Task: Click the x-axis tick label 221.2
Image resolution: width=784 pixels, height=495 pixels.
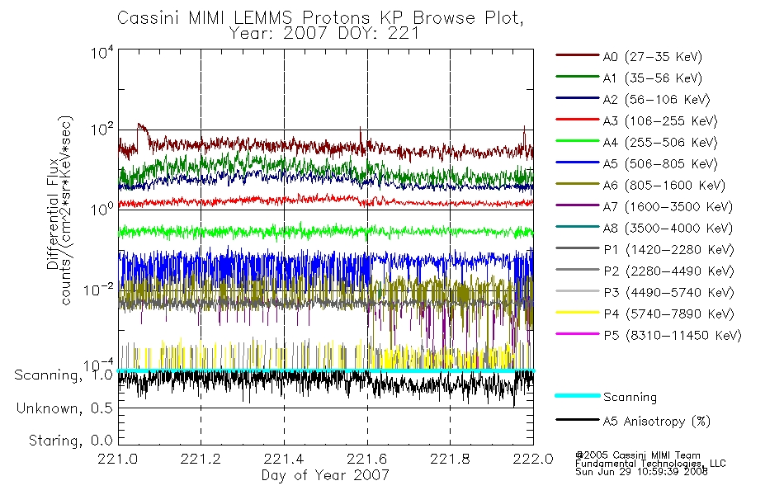Action: coord(201,459)
